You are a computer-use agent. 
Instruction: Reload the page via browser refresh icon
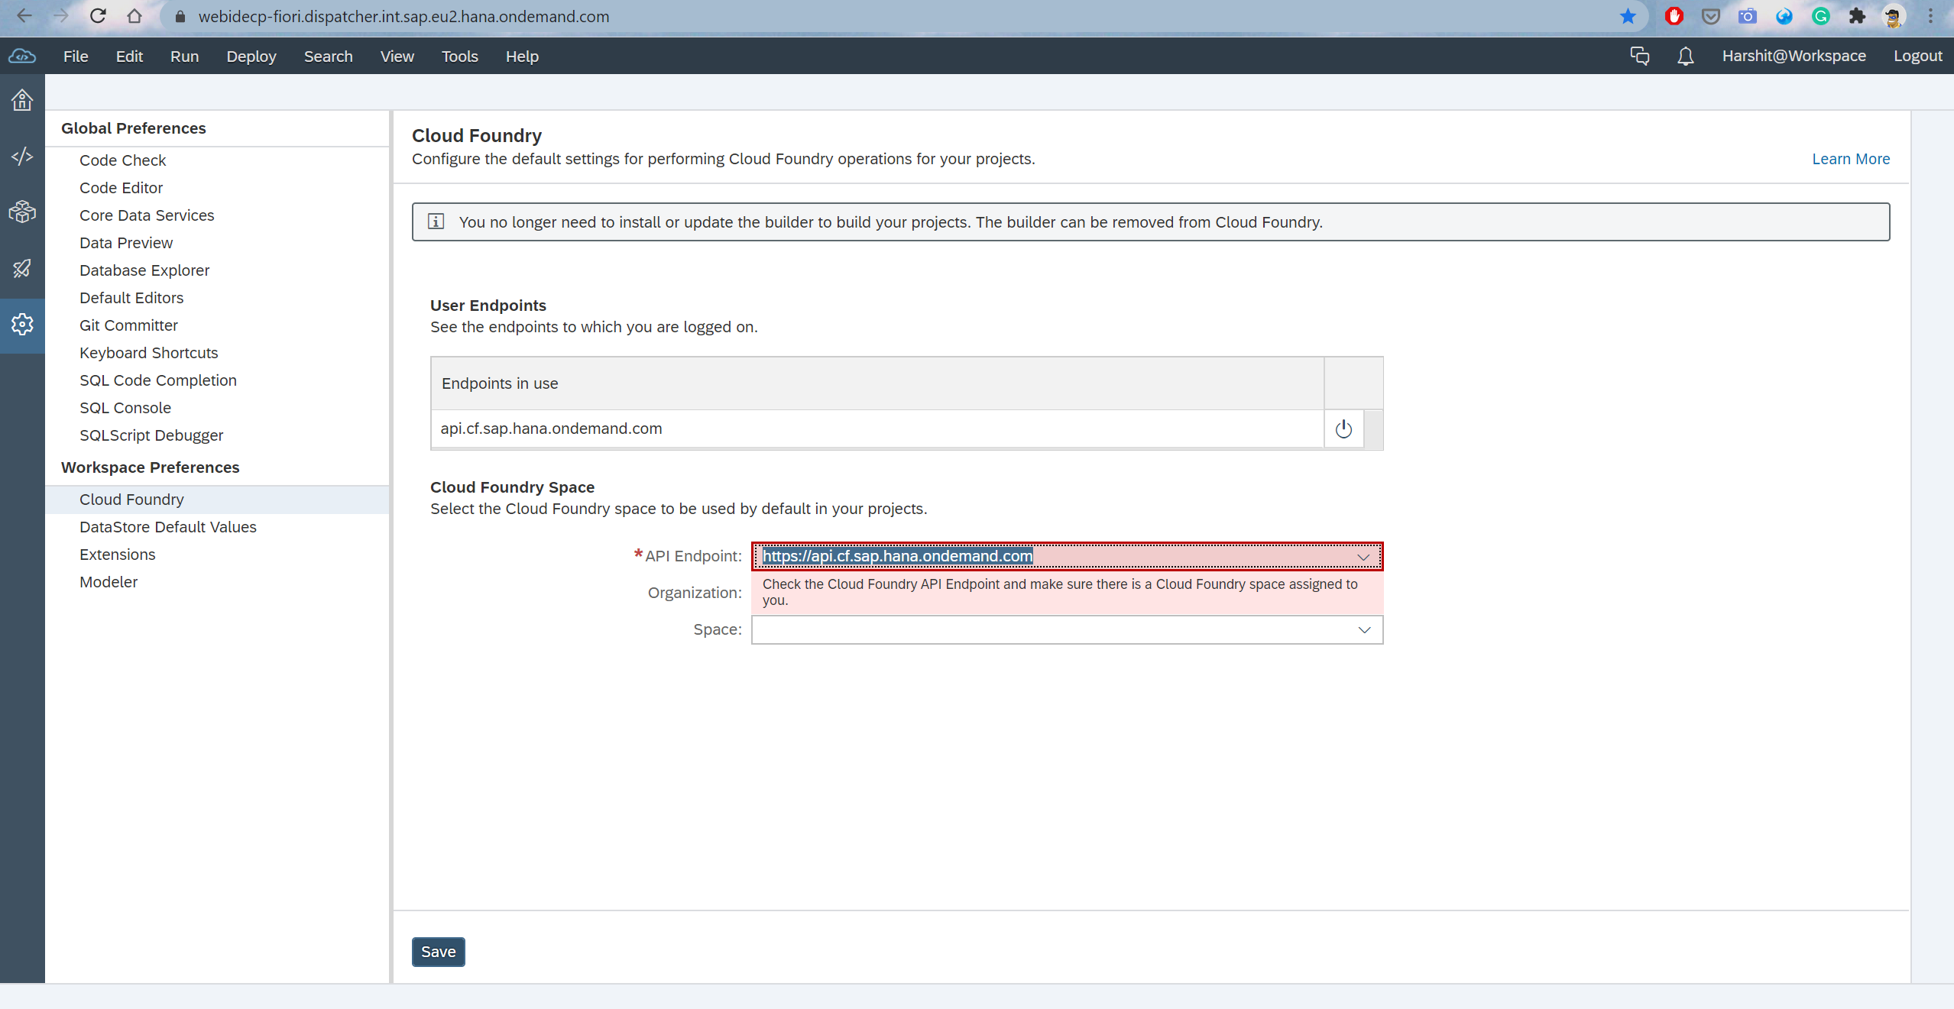click(98, 16)
